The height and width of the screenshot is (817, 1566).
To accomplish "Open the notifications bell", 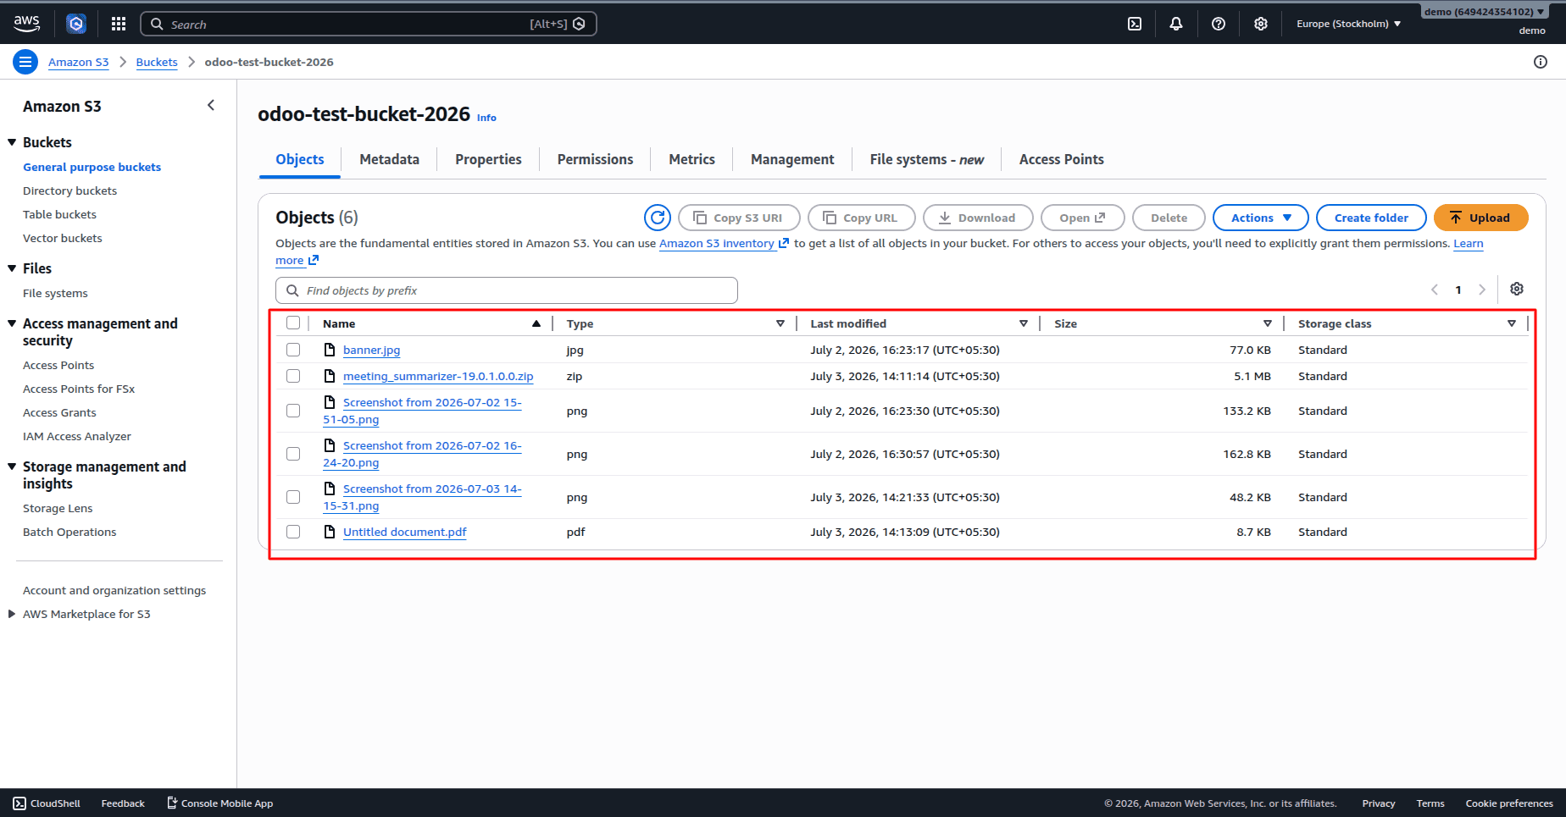I will click(1176, 24).
